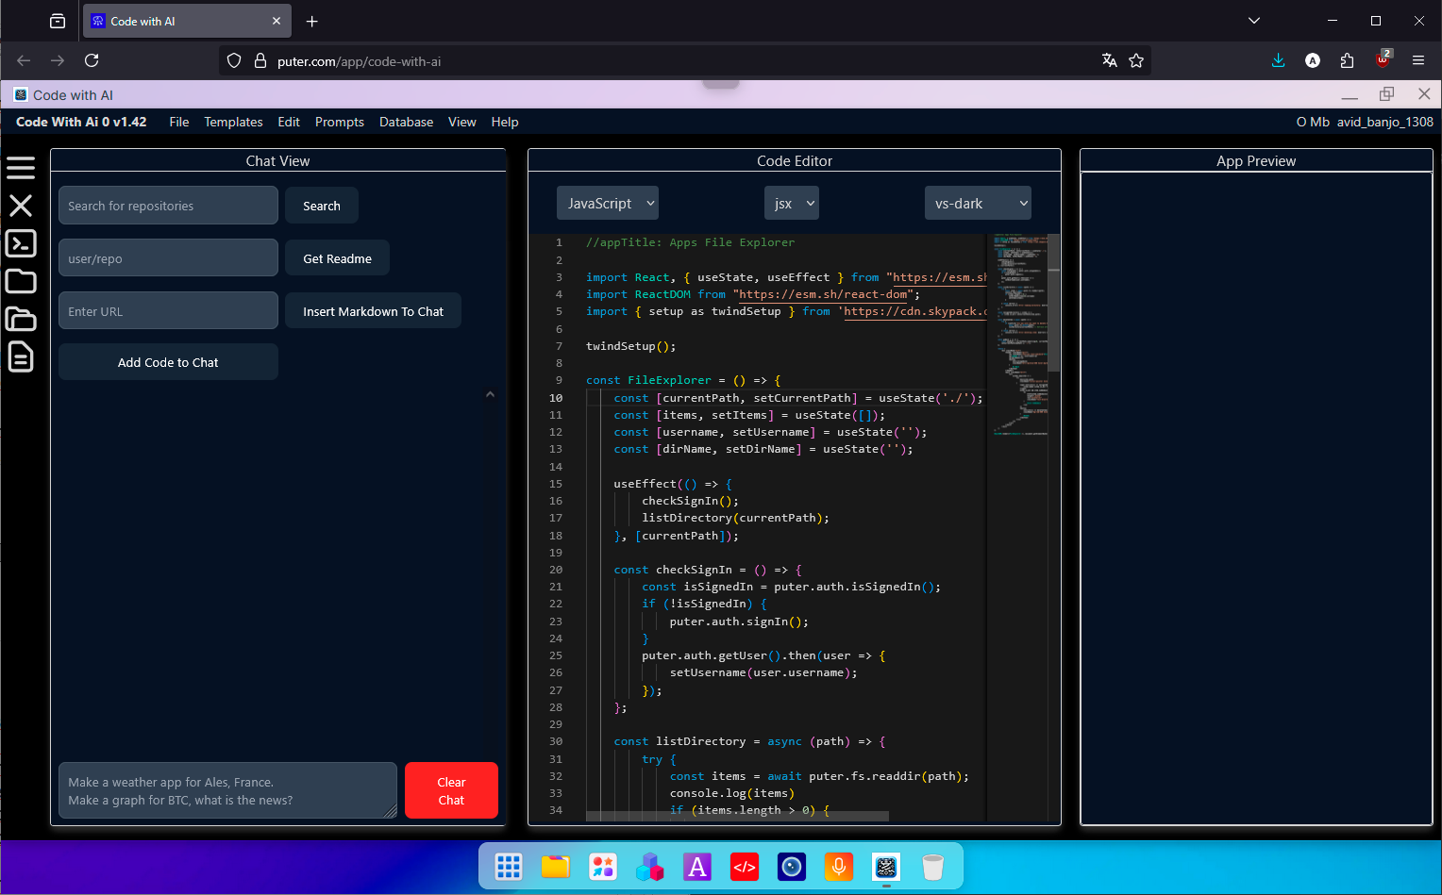Open the folder icon in the sidebar
The image size is (1442, 895).
pos(21,281)
